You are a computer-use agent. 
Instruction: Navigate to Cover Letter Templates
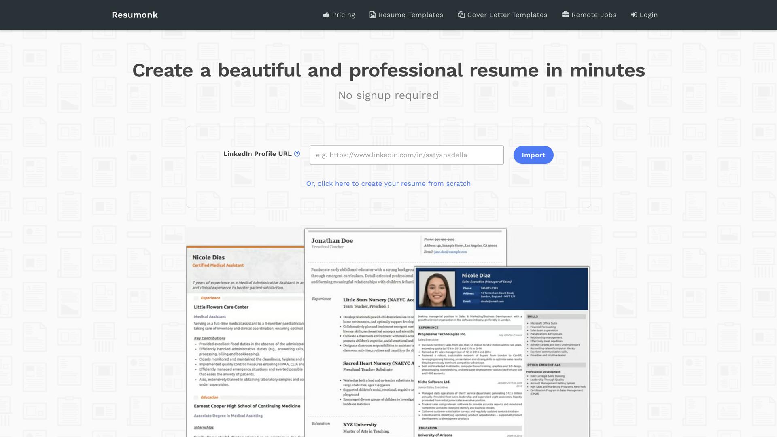(x=507, y=15)
